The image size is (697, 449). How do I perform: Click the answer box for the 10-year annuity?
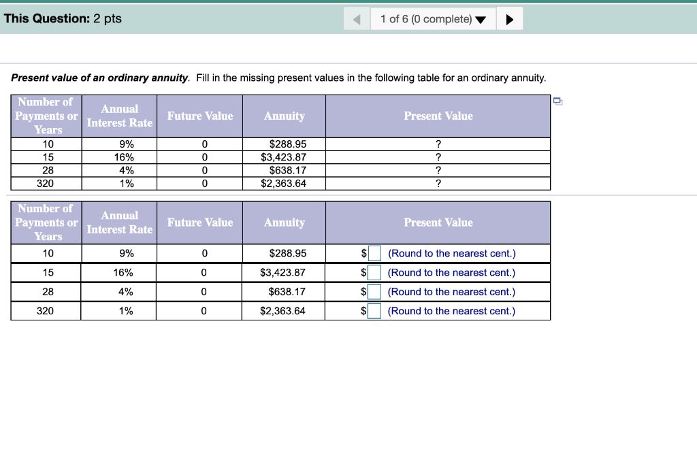click(374, 252)
